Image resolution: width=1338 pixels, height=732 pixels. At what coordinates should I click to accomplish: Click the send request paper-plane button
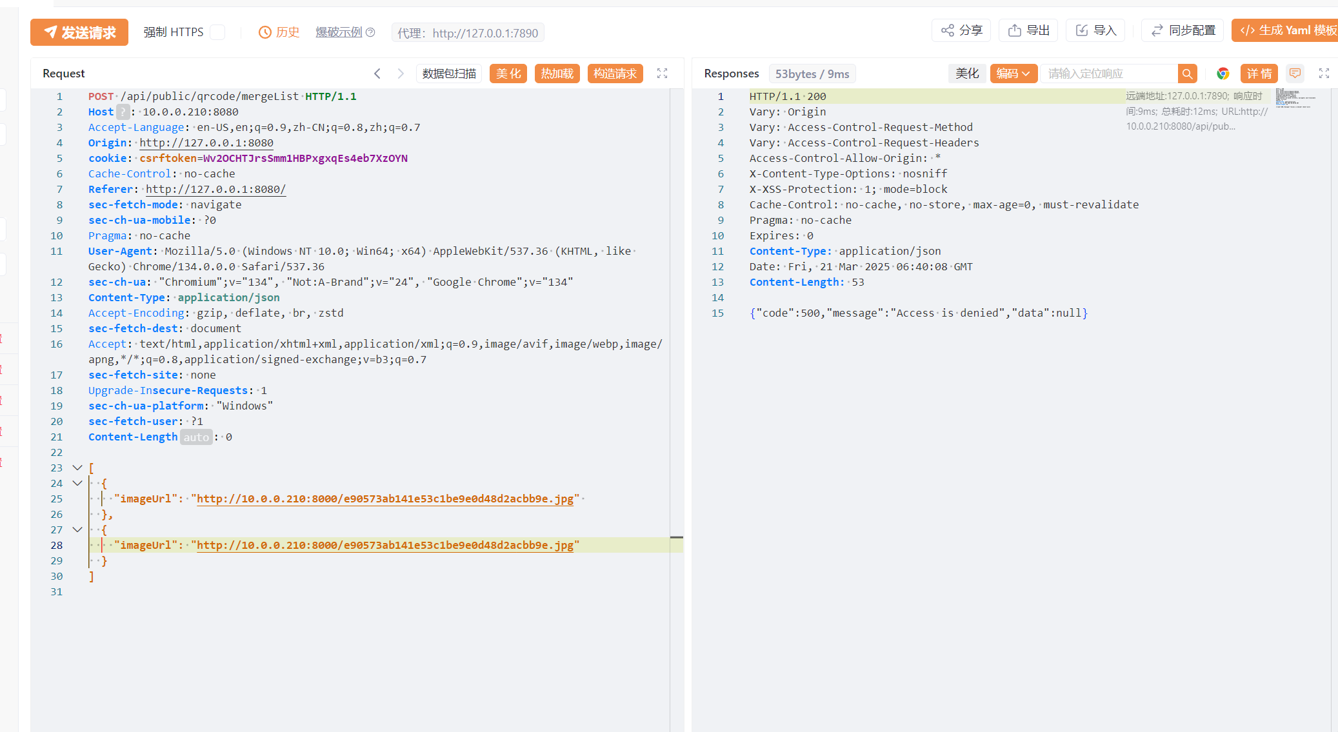coord(79,32)
